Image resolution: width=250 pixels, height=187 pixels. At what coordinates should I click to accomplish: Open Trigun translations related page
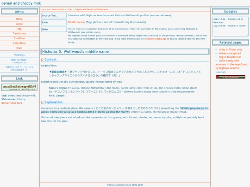point(230,57)
